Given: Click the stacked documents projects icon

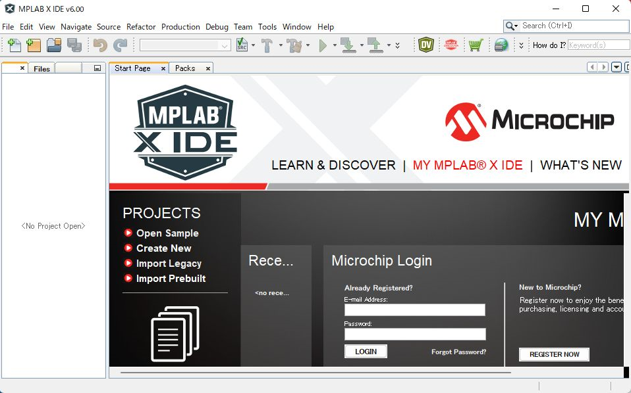Looking at the screenshot, I should (175, 334).
